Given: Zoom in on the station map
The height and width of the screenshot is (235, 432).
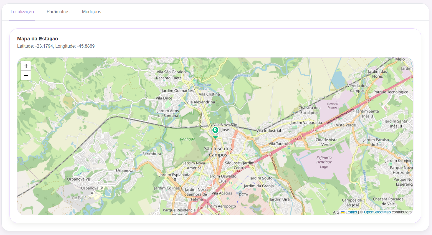Looking at the screenshot, I should 26,66.
